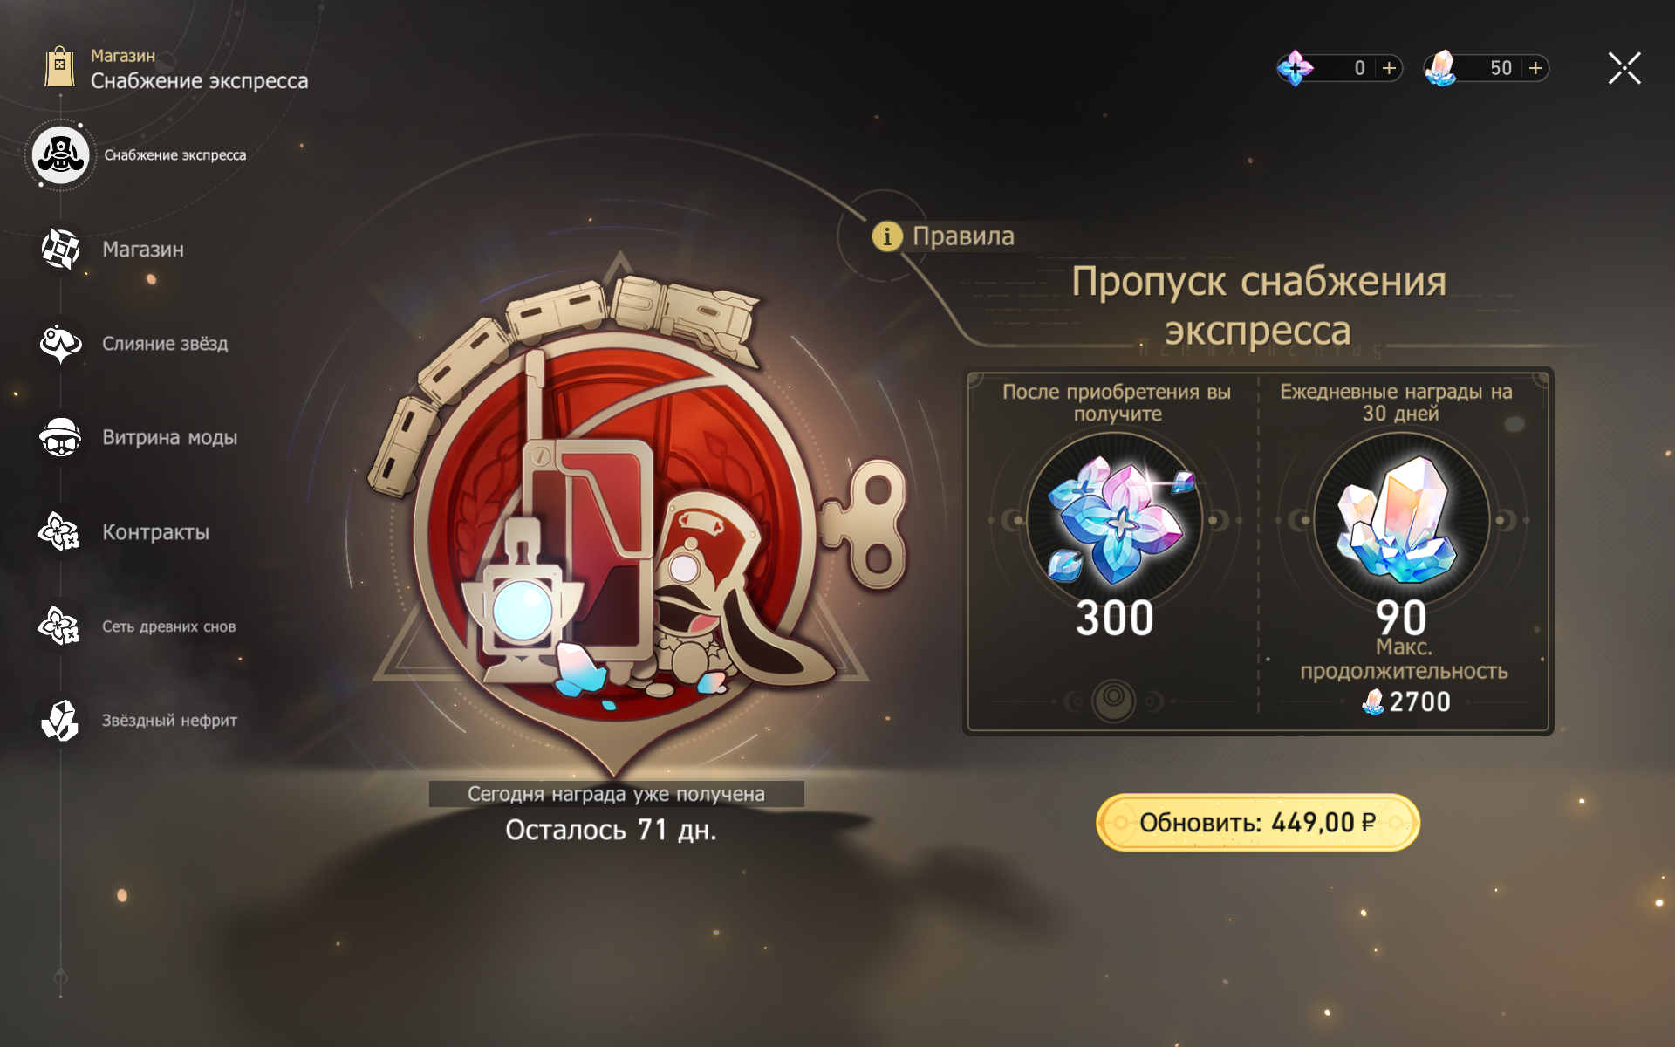Open the Магазин section icon

[60, 250]
